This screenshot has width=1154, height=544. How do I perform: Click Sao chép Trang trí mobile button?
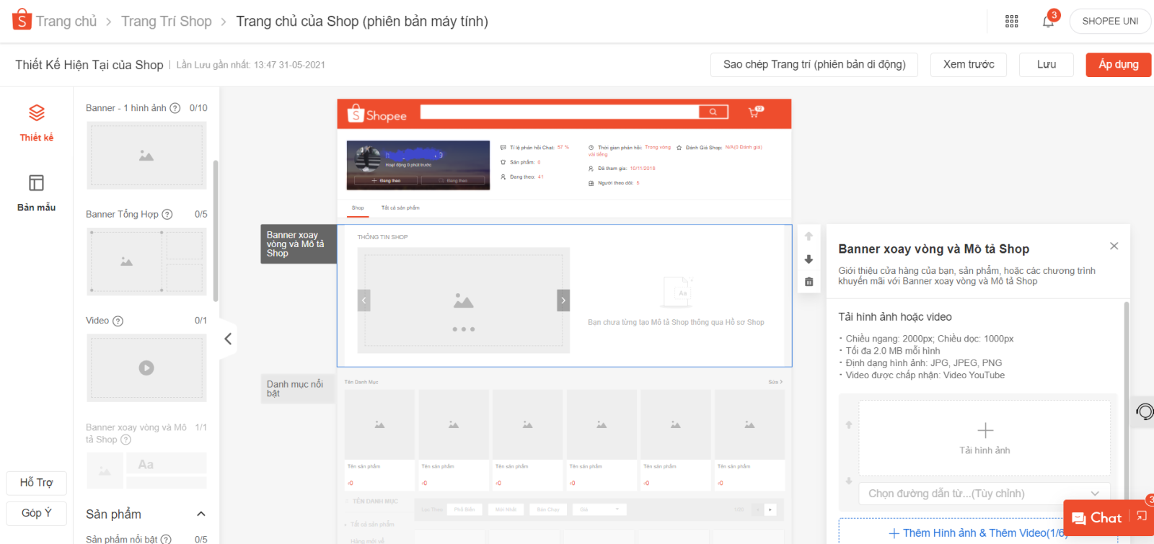814,65
